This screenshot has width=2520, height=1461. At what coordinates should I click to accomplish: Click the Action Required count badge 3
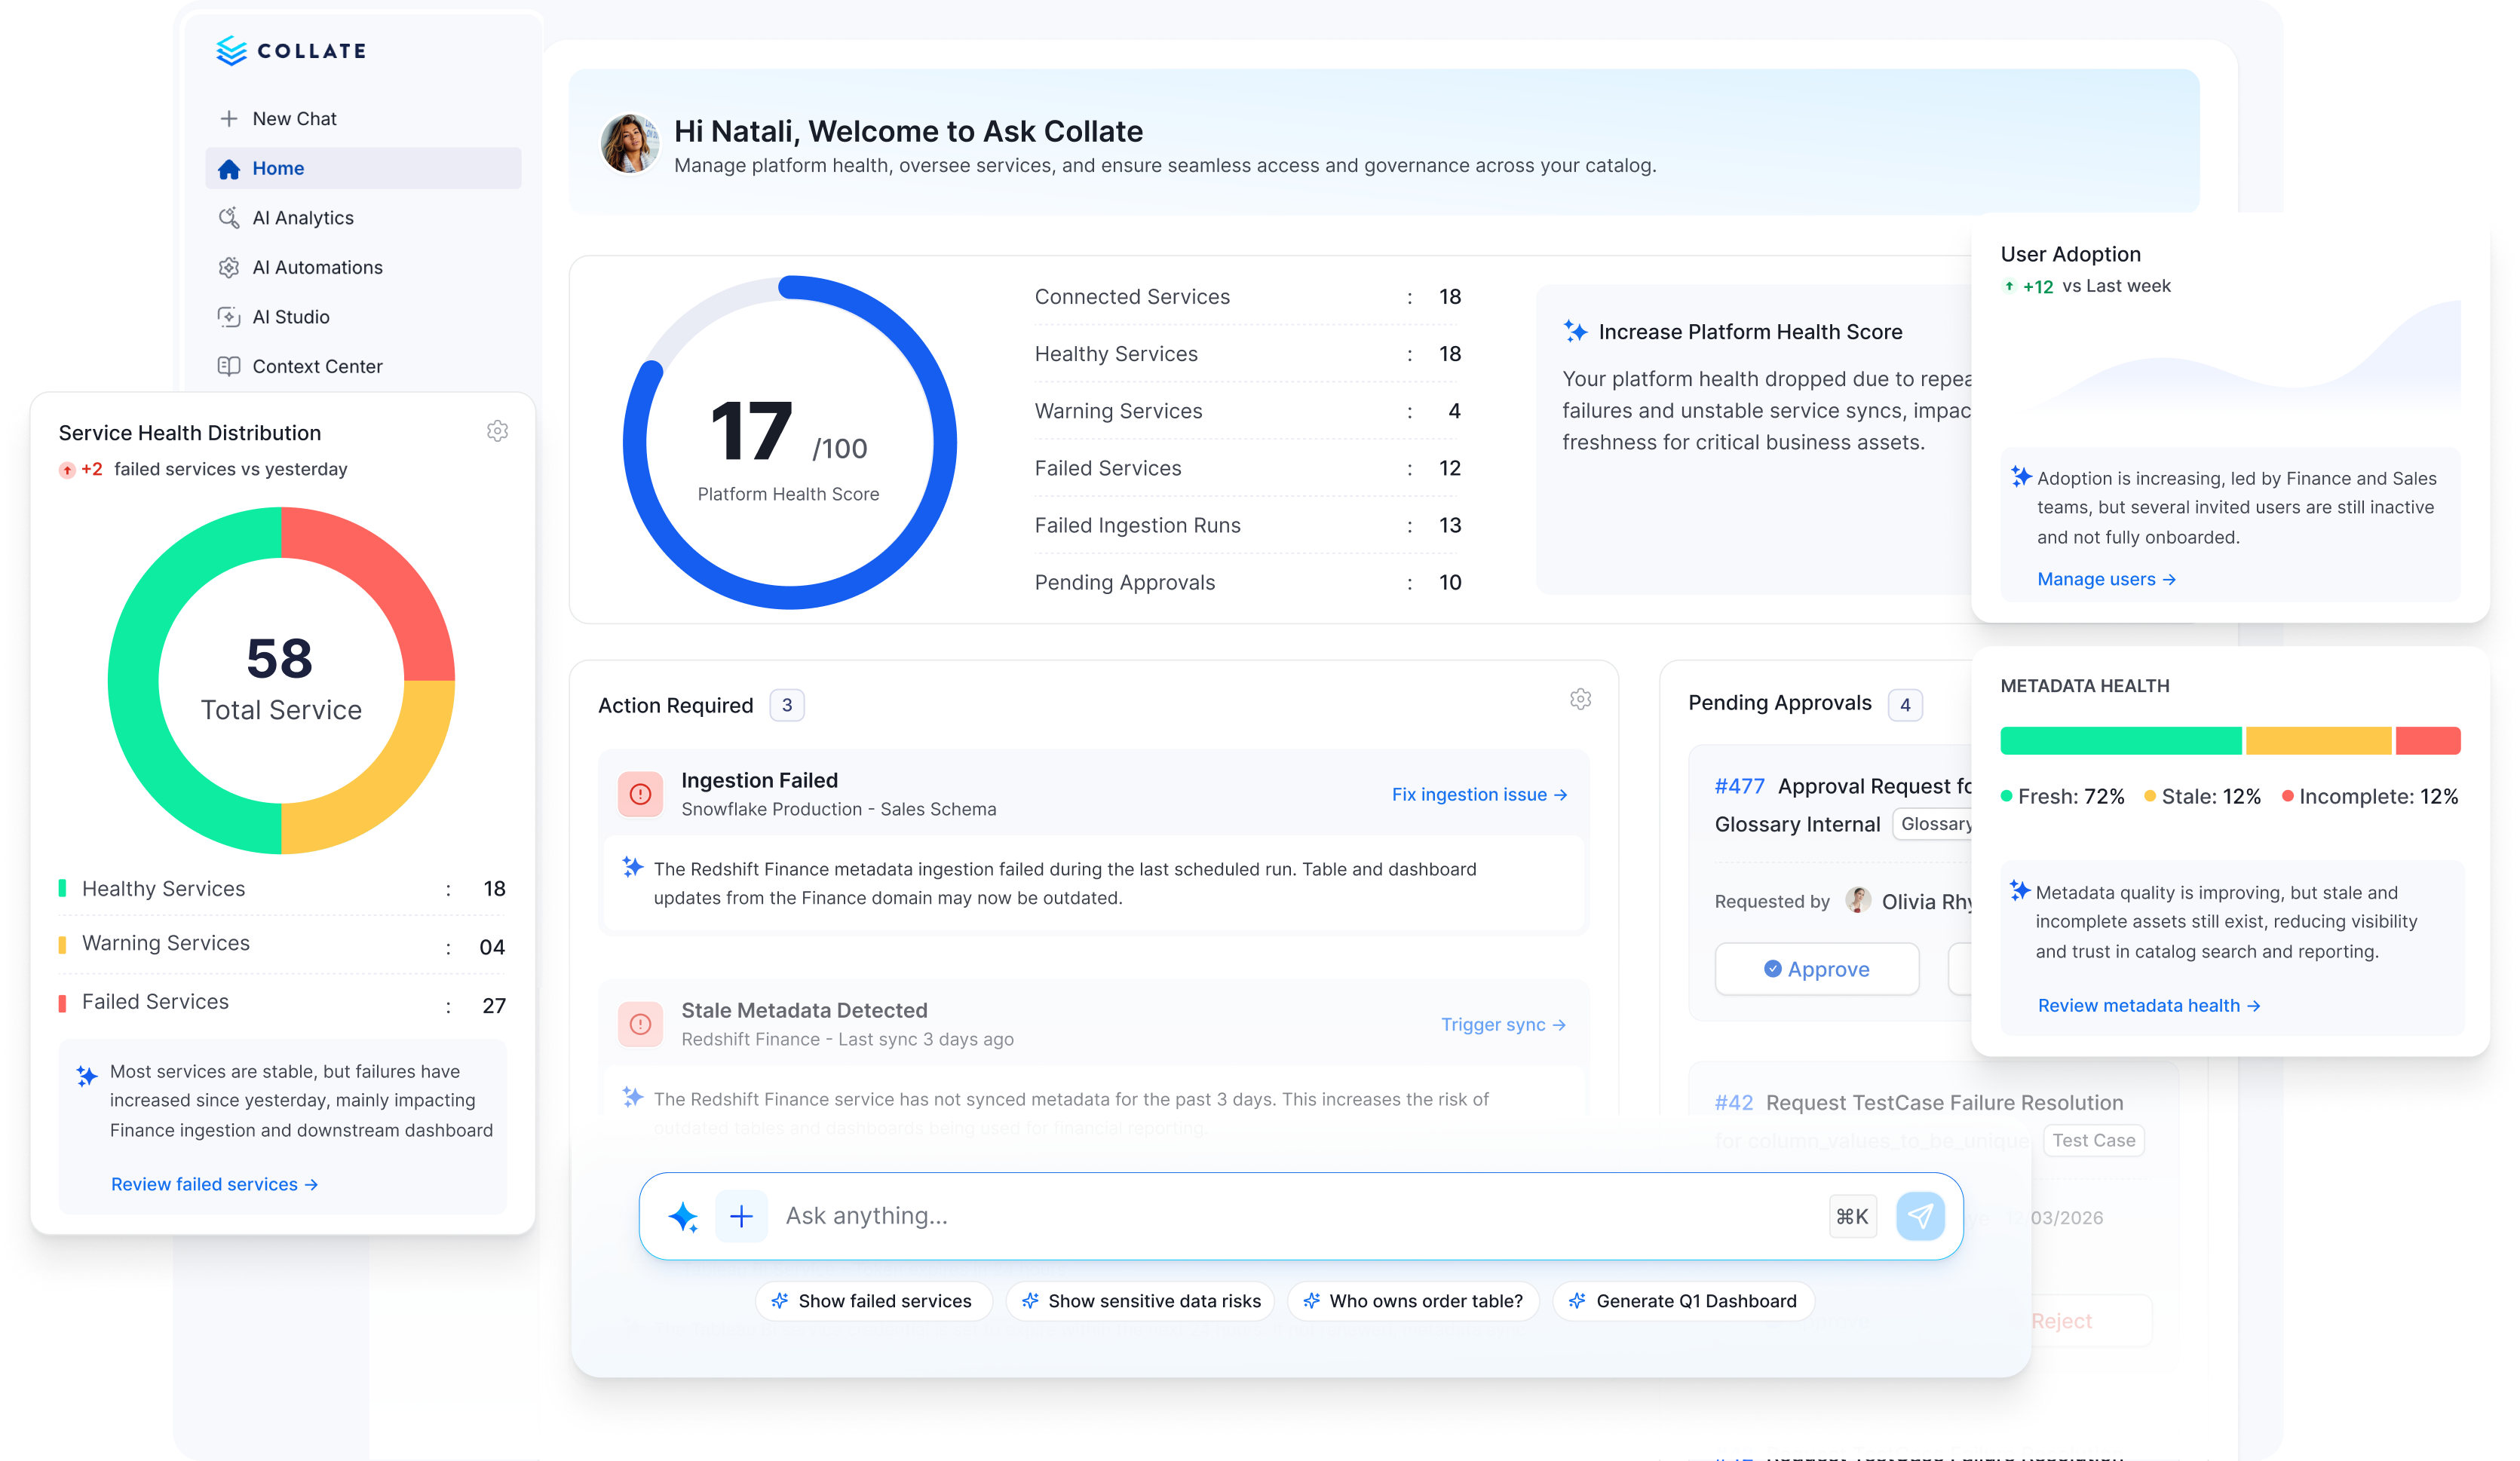tap(787, 705)
